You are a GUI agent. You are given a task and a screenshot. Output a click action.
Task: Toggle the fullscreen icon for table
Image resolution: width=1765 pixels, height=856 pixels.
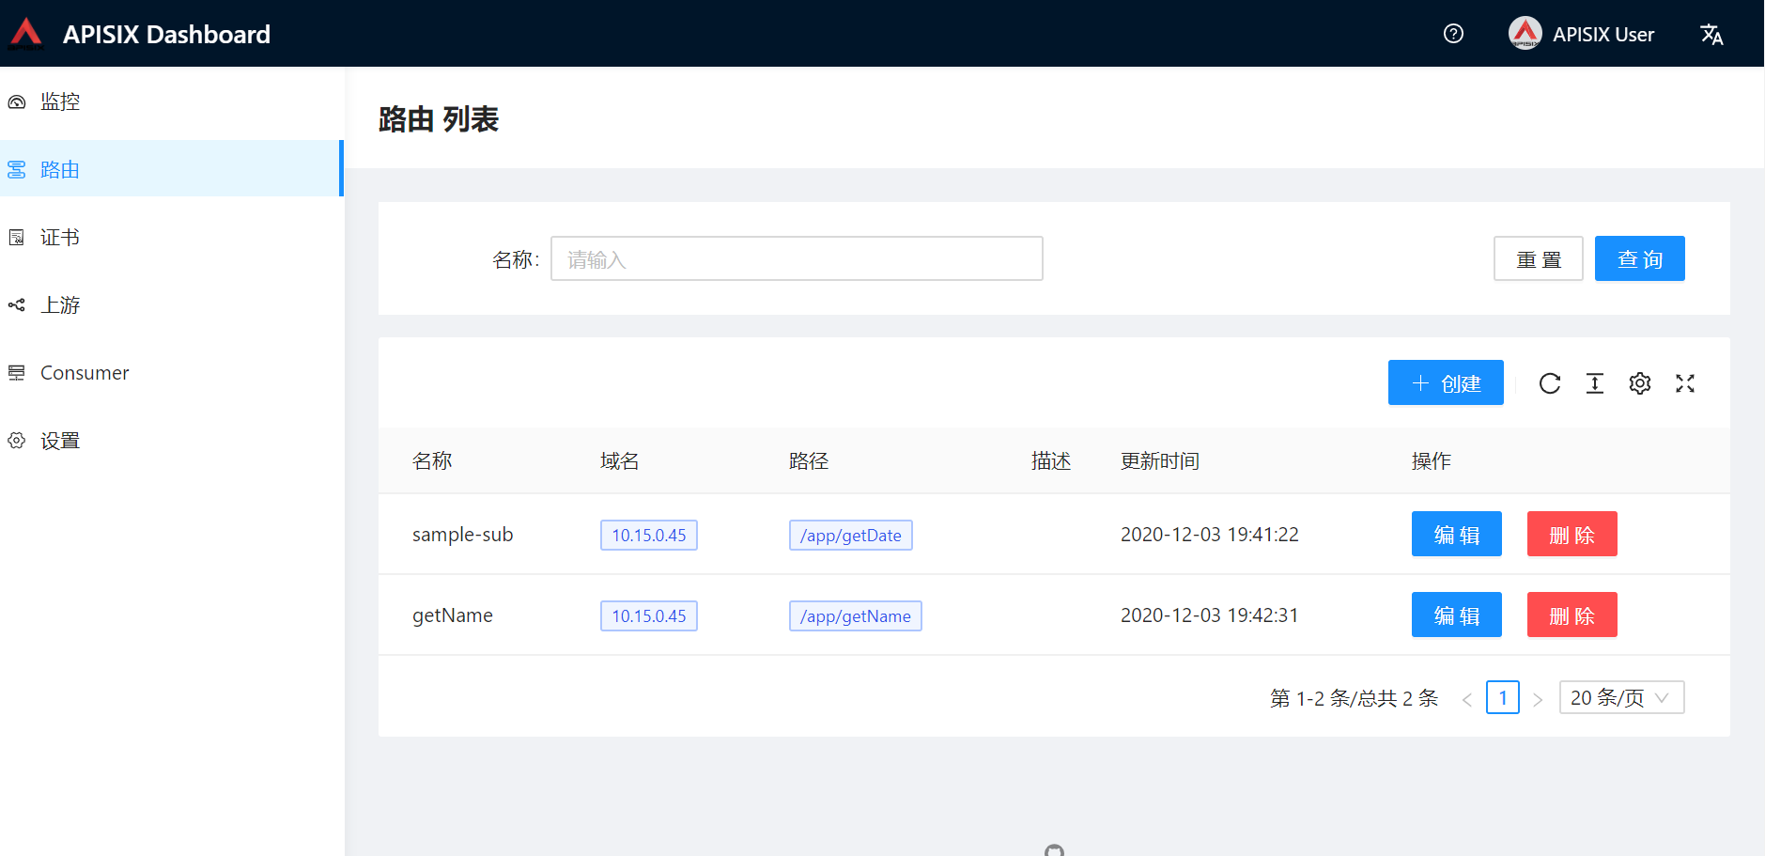[x=1685, y=383]
